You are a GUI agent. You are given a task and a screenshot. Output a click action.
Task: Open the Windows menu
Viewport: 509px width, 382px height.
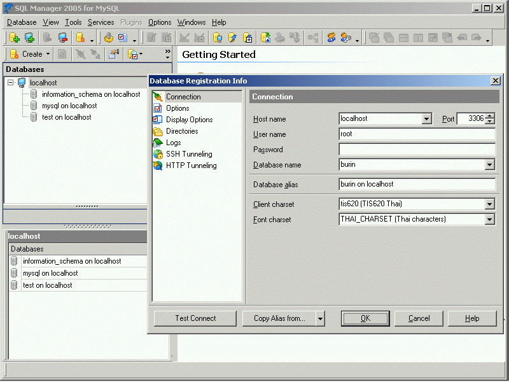click(192, 22)
